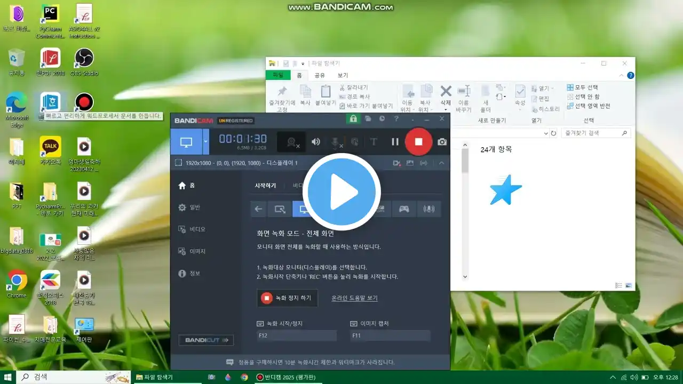Screen dimensions: 683x384
Task: Toggle the text overlay T icon
Action: point(374,142)
